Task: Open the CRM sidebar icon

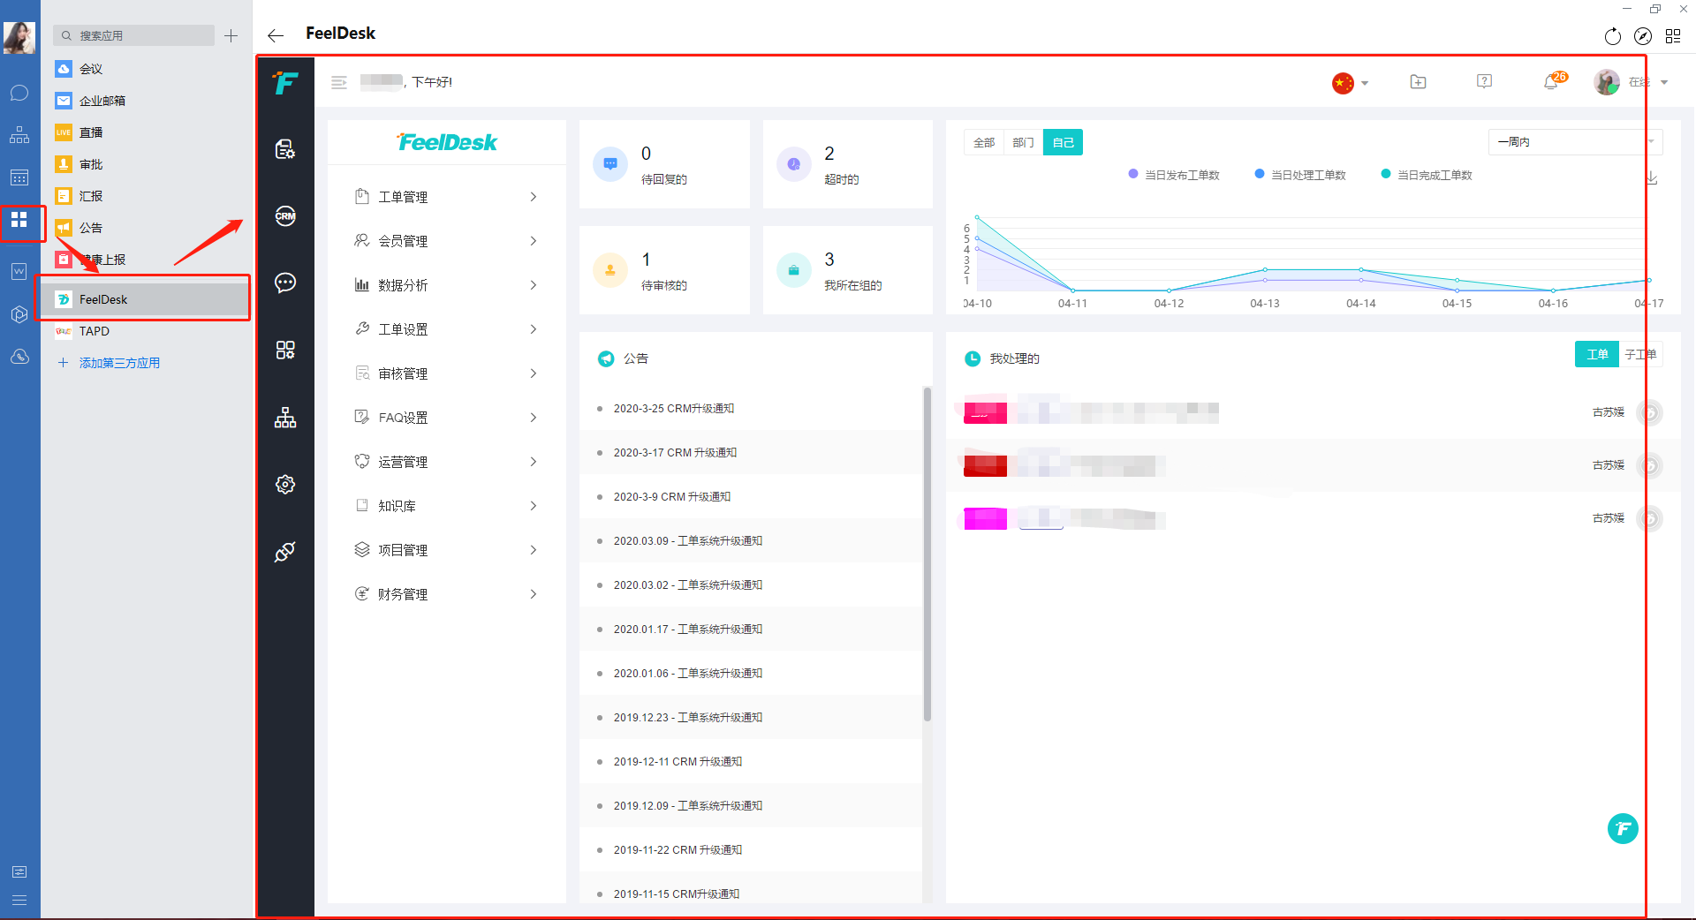Action: [285, 216]
